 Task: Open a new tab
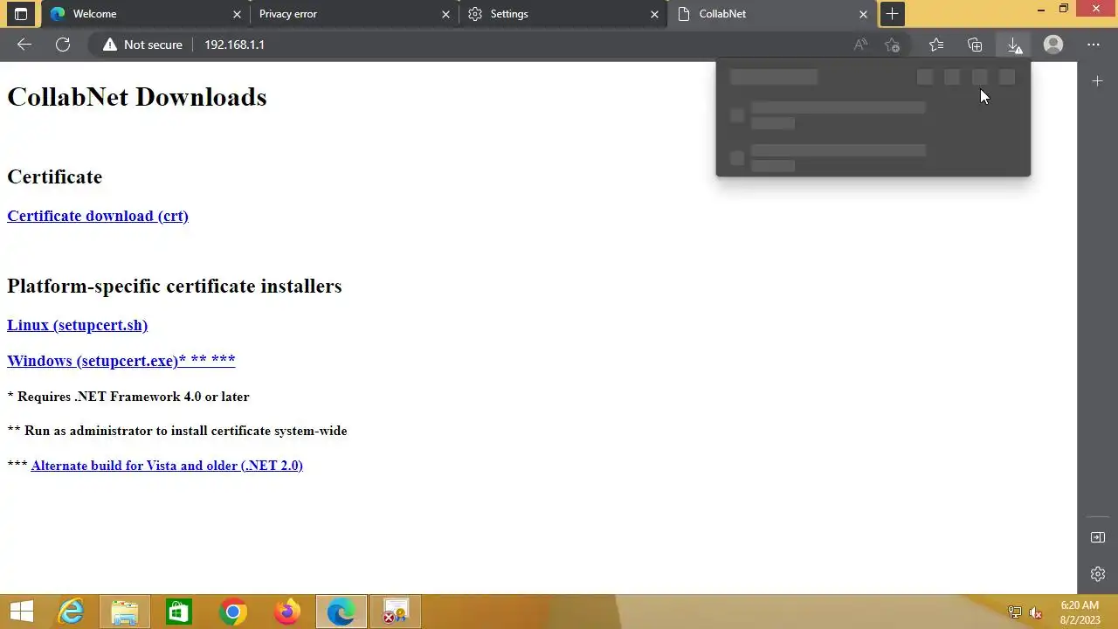click(x=892, y=14)
